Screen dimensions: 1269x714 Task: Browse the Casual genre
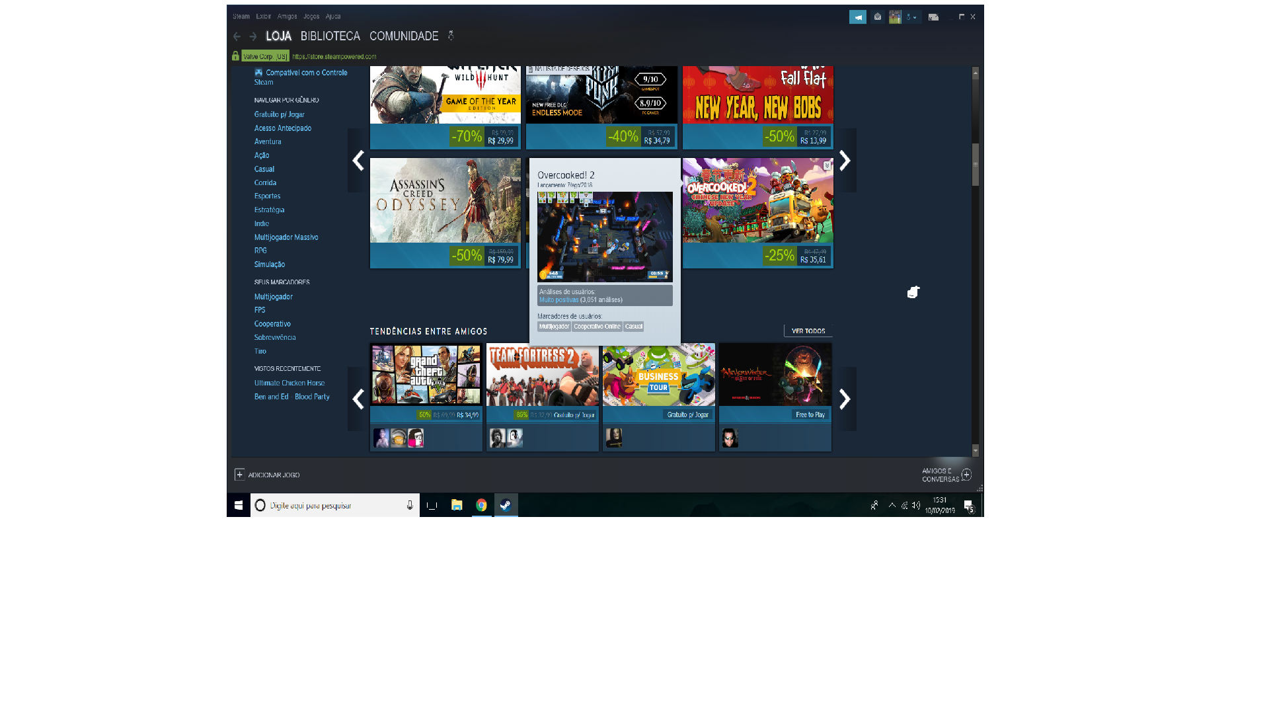click(264, 169)
